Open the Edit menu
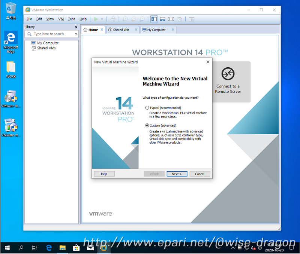Screen dimensions: 300x254 pyautogui.click(x=39, y=19)
